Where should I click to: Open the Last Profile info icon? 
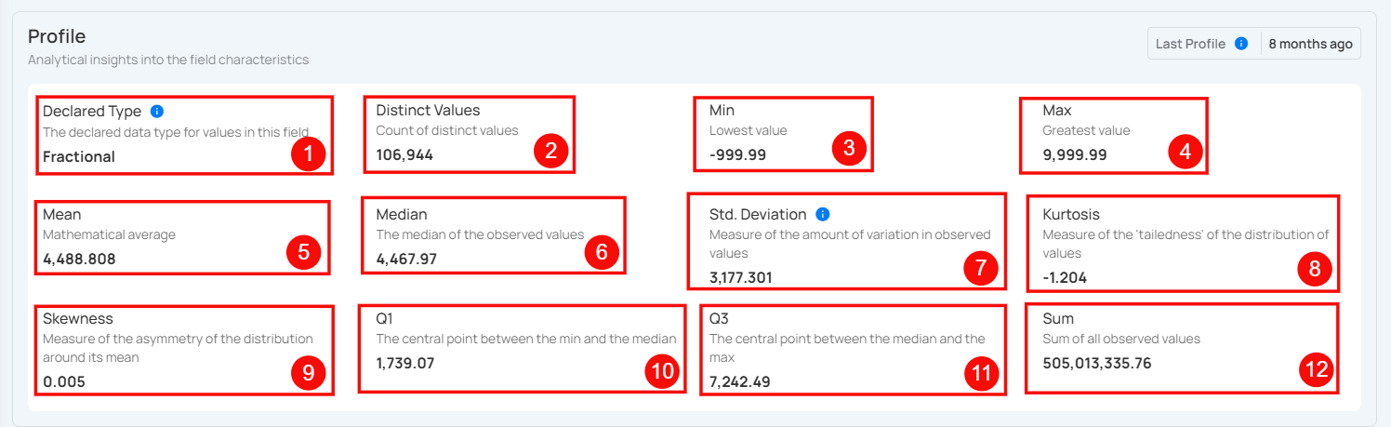coord(1240,44)
